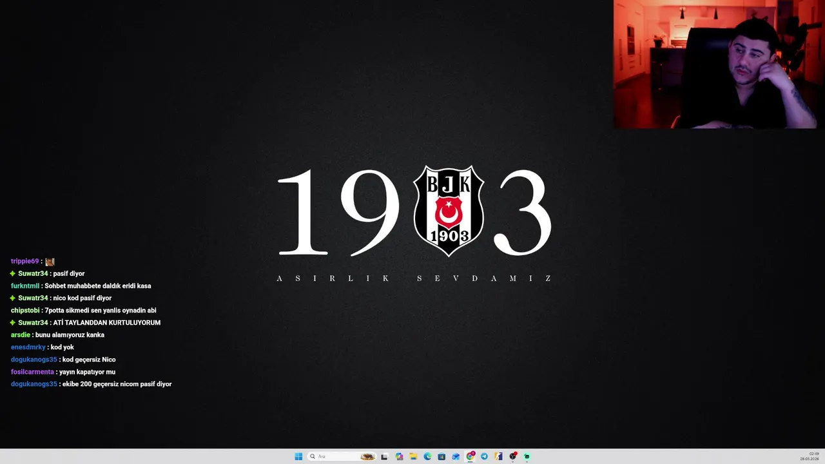The width and height of the screenshot is (825, 464).
Task: Open the green app icon after OBS
Action: [527, 456]
